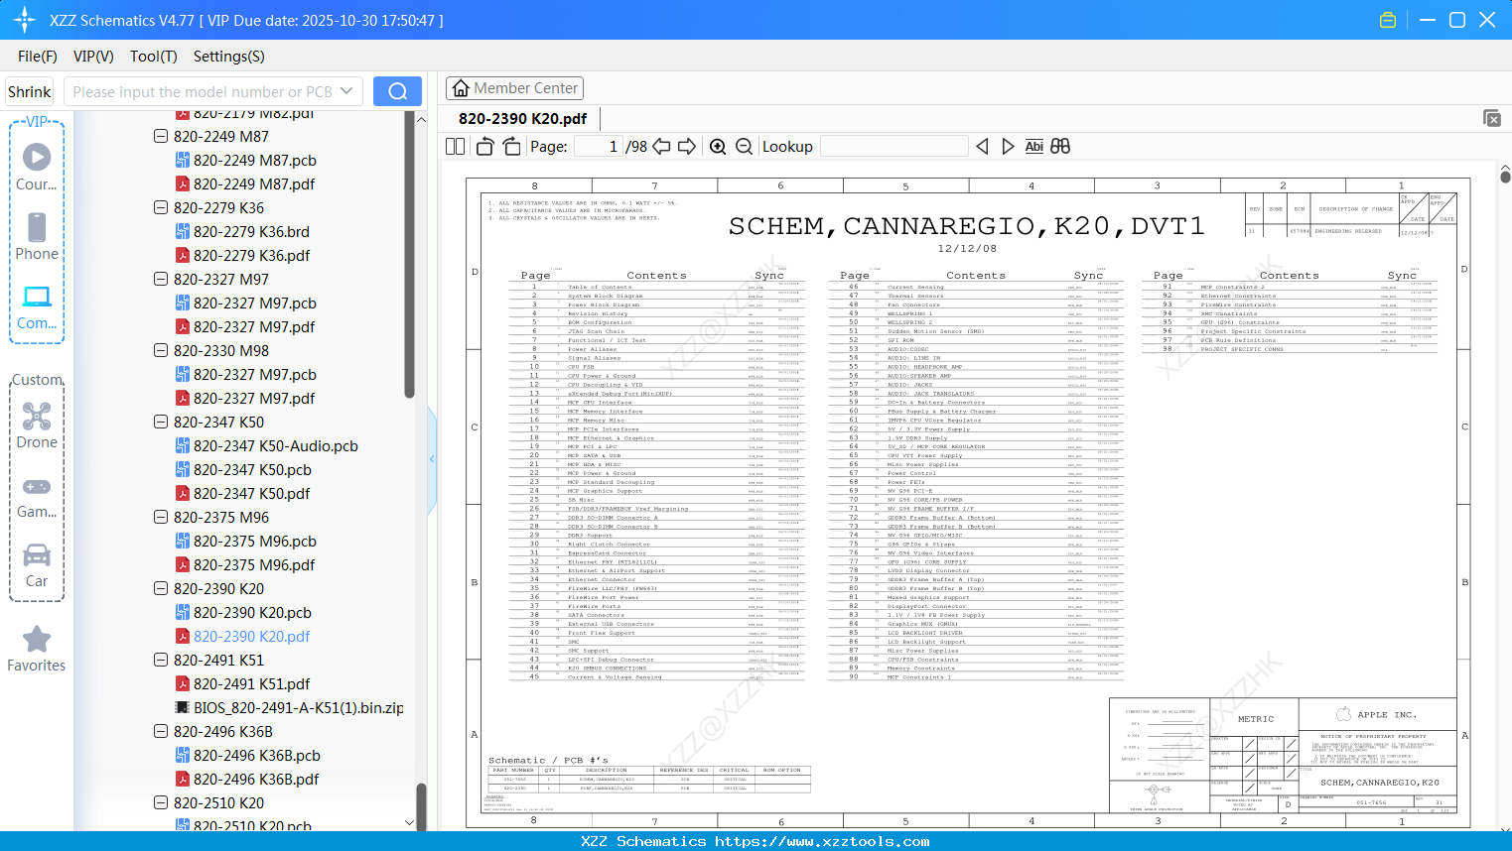Image resolution: width=1512 pixels, height=851 pixels.
Task: Collapse the 820-2279 K36 folder
Action: (161, 207)
